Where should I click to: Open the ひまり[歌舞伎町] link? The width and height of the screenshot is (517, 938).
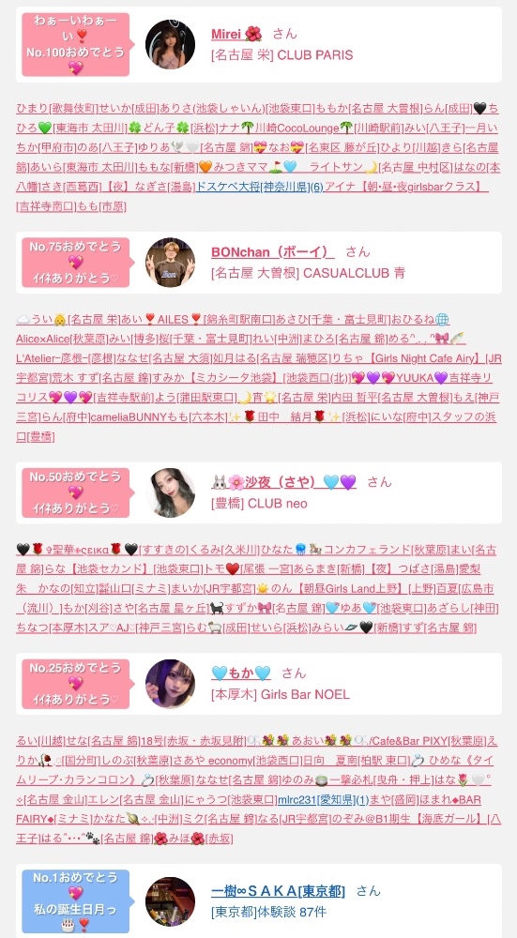pos(56,108)
